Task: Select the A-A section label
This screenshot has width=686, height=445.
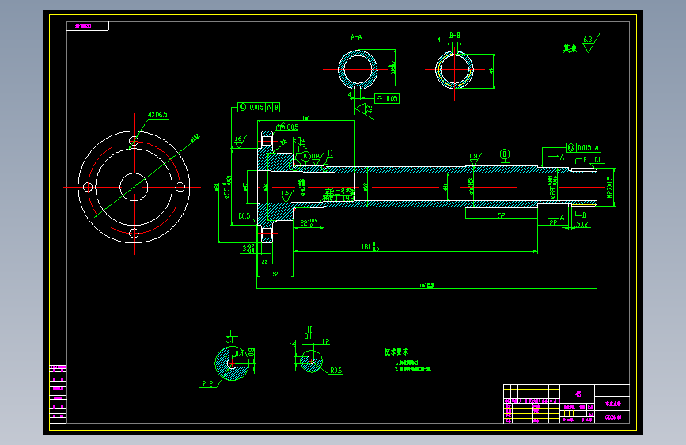Action: 356,37
